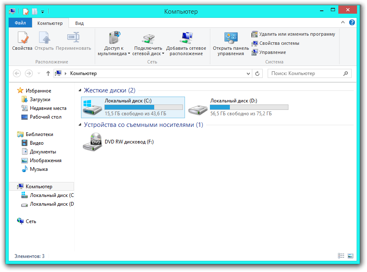Switch to large icons view in status bar
This screenshot has width=367, height=272.
(350, 256)
